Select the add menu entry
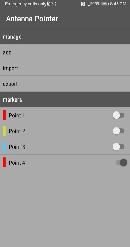The width and height of the screenshot is (130, 247). [x=65, y=52]
